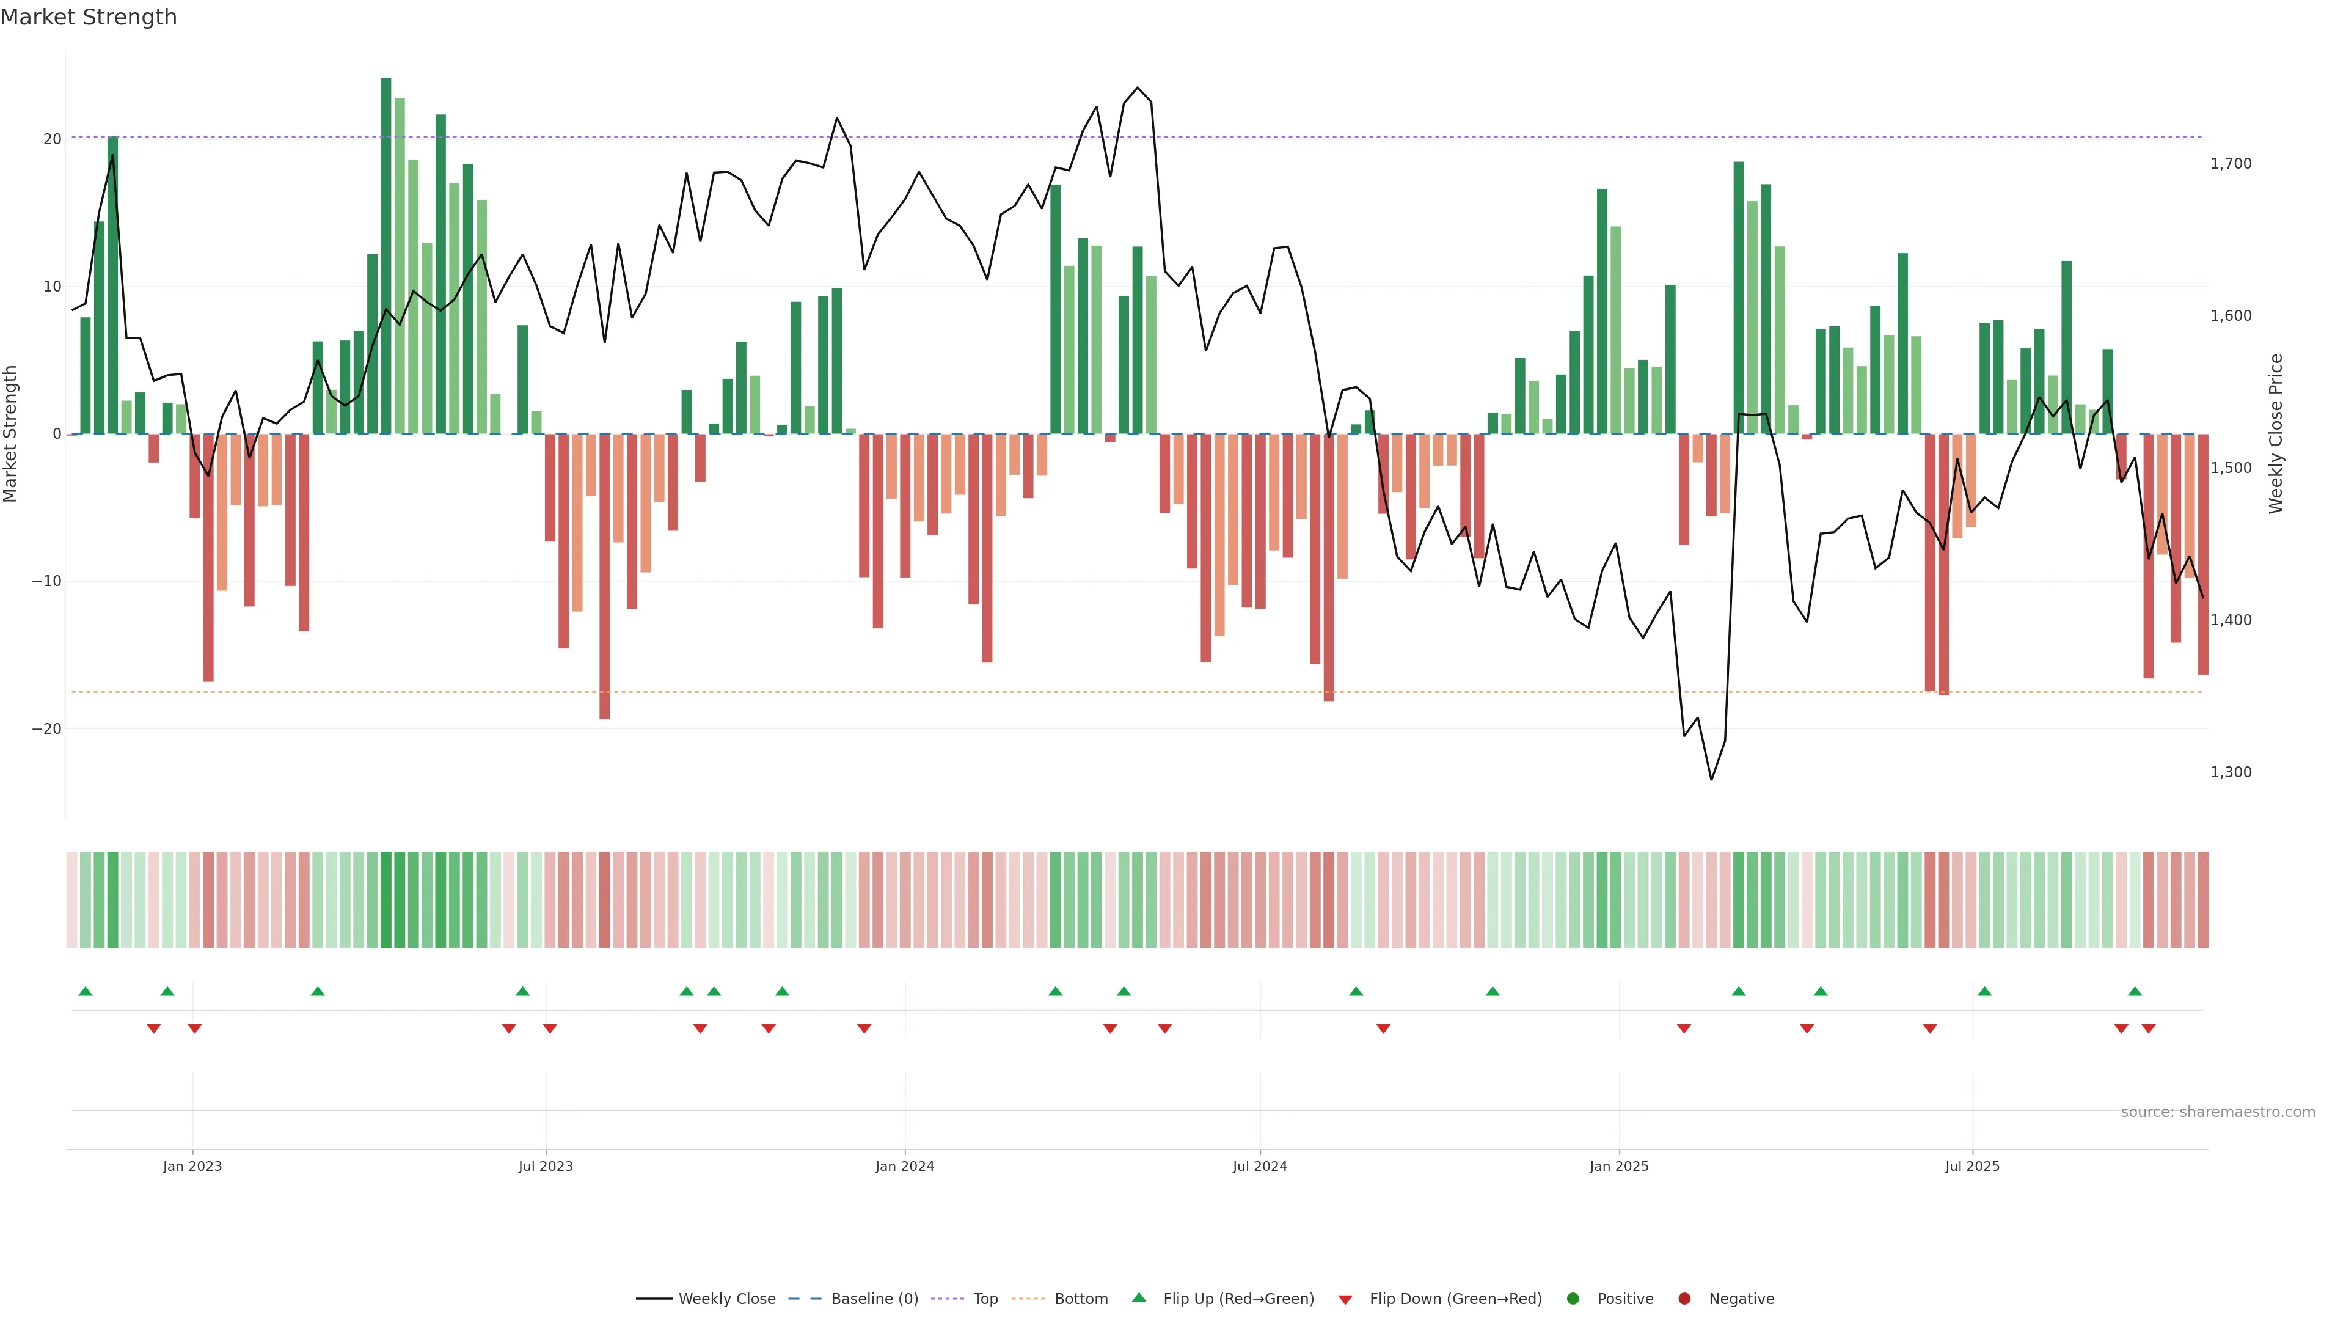Click the Jul 2025 x-axis label

1971,1166
